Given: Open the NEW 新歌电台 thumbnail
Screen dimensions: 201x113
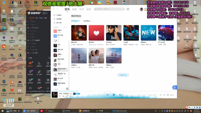Looking at the screenshot, I should click(148, 33).
